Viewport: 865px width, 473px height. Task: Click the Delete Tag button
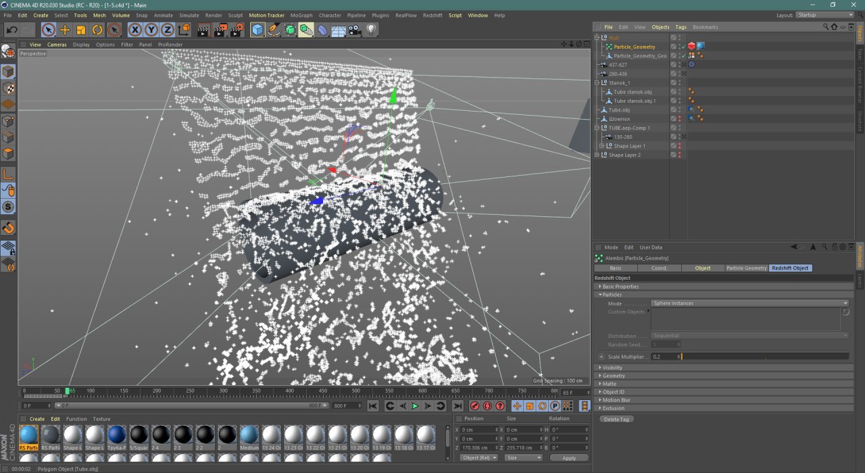coord(616,419)
